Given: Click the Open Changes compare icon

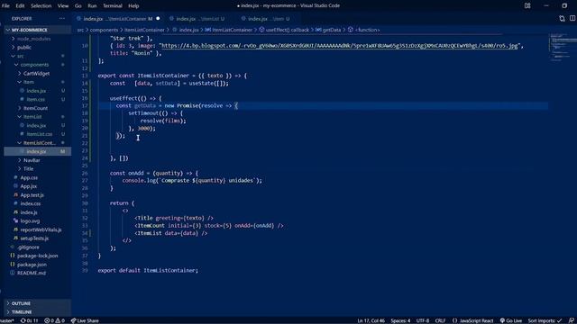Looking at the screenshot, I should pos(562,18).
